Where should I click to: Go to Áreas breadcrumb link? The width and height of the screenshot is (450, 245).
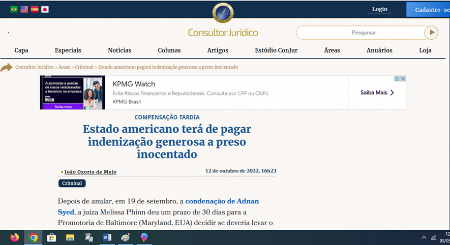point(64,67)
